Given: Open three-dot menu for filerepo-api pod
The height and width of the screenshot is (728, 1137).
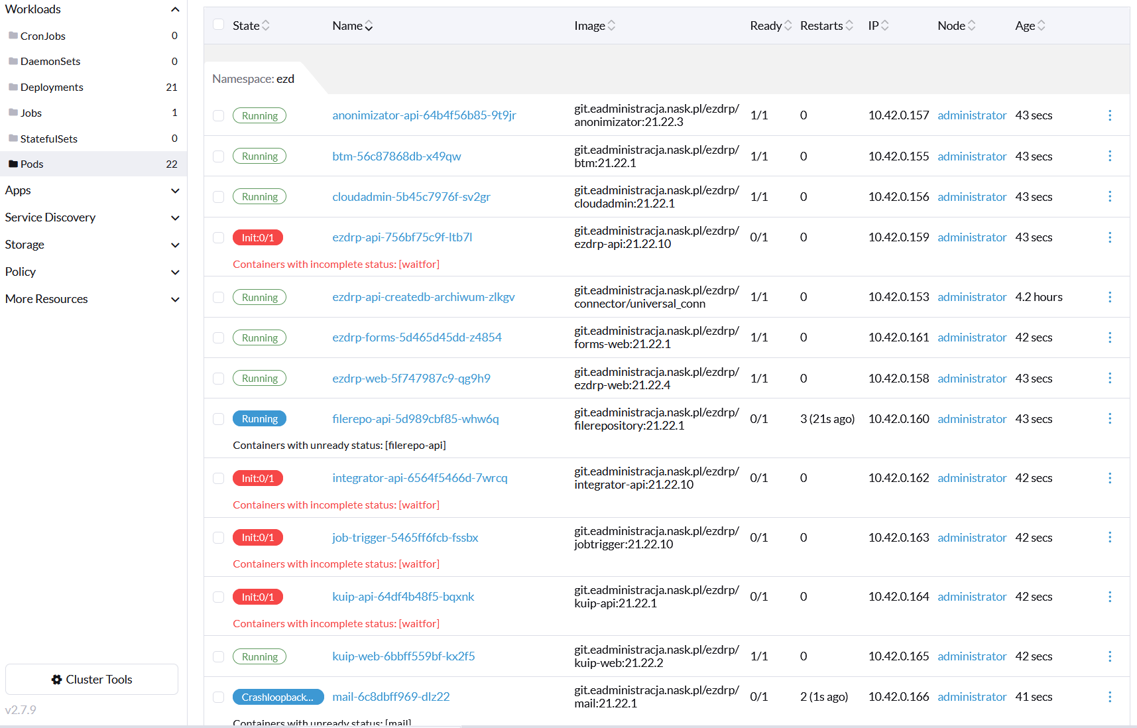Looking at the screenshot, I should (1110, 418).
